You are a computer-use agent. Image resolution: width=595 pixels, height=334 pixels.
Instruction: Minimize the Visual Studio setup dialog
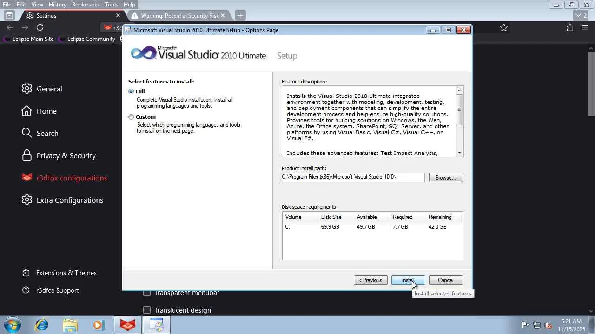[x=433, y=30]
